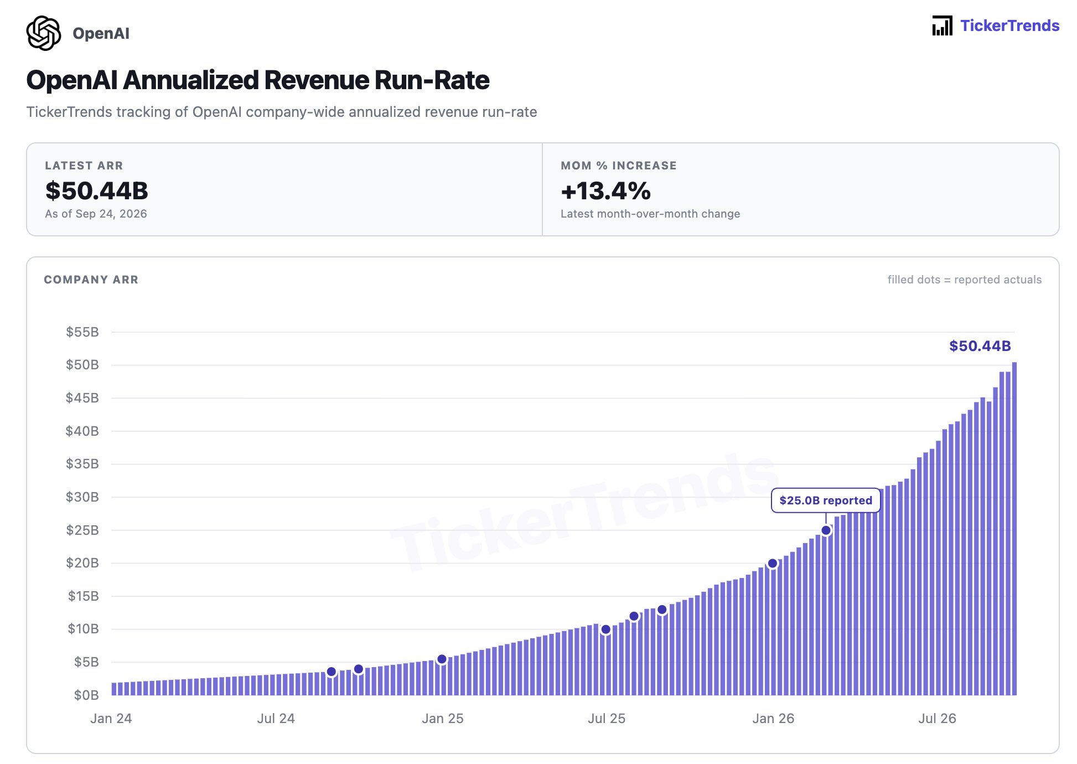
Task: Click the TickerTrends bar-chart logo icon
Action: tap(942, 25)
